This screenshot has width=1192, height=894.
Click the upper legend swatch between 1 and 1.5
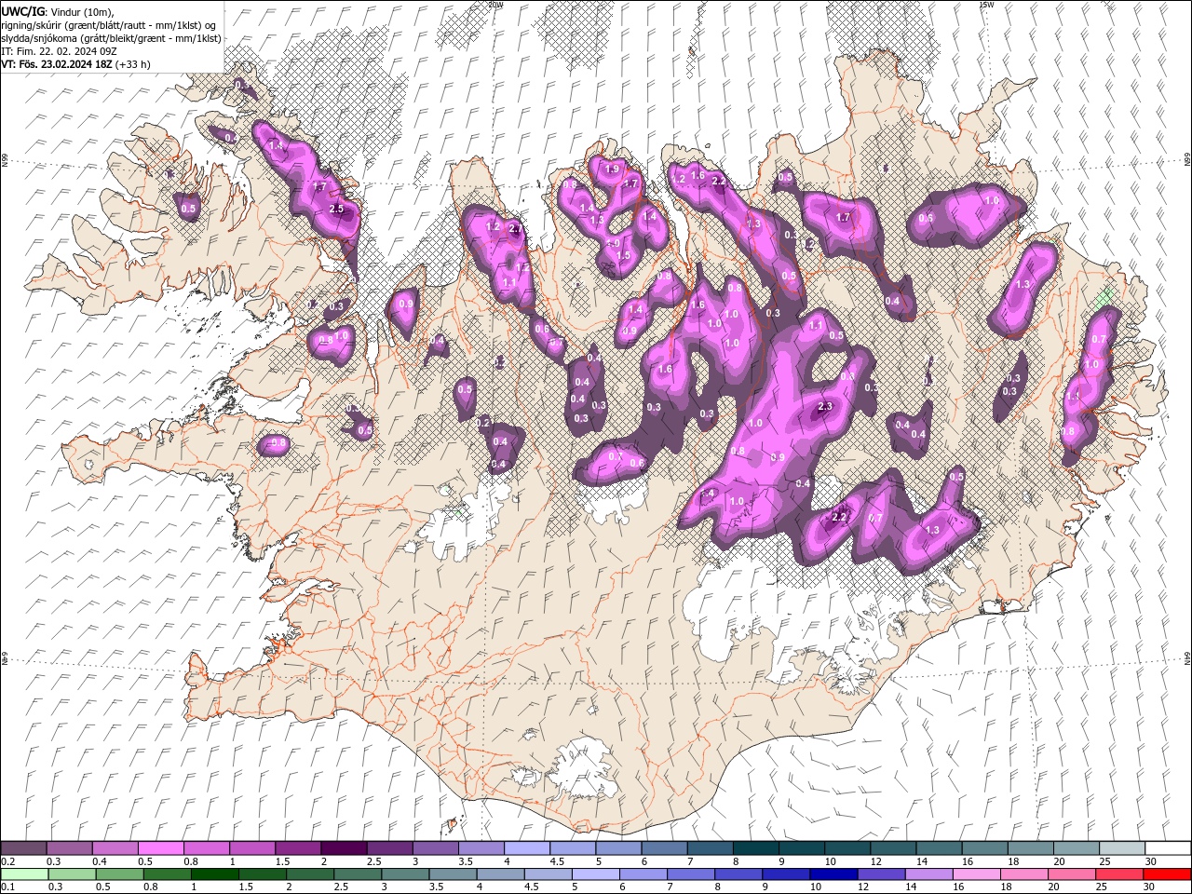click(x=251, y=848)
